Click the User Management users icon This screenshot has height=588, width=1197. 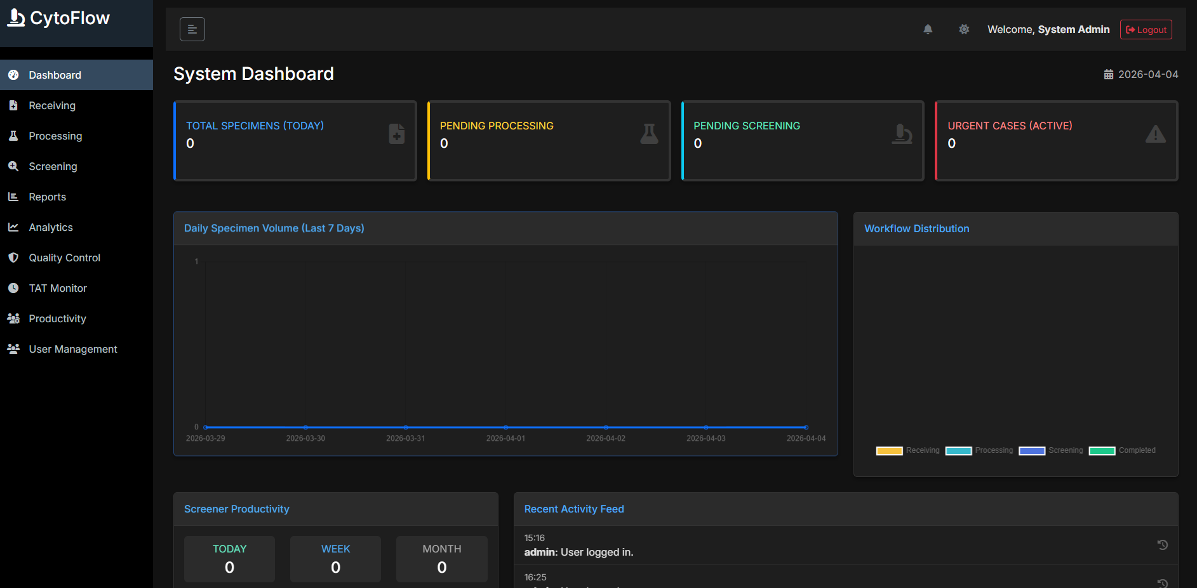coord(13,349)
